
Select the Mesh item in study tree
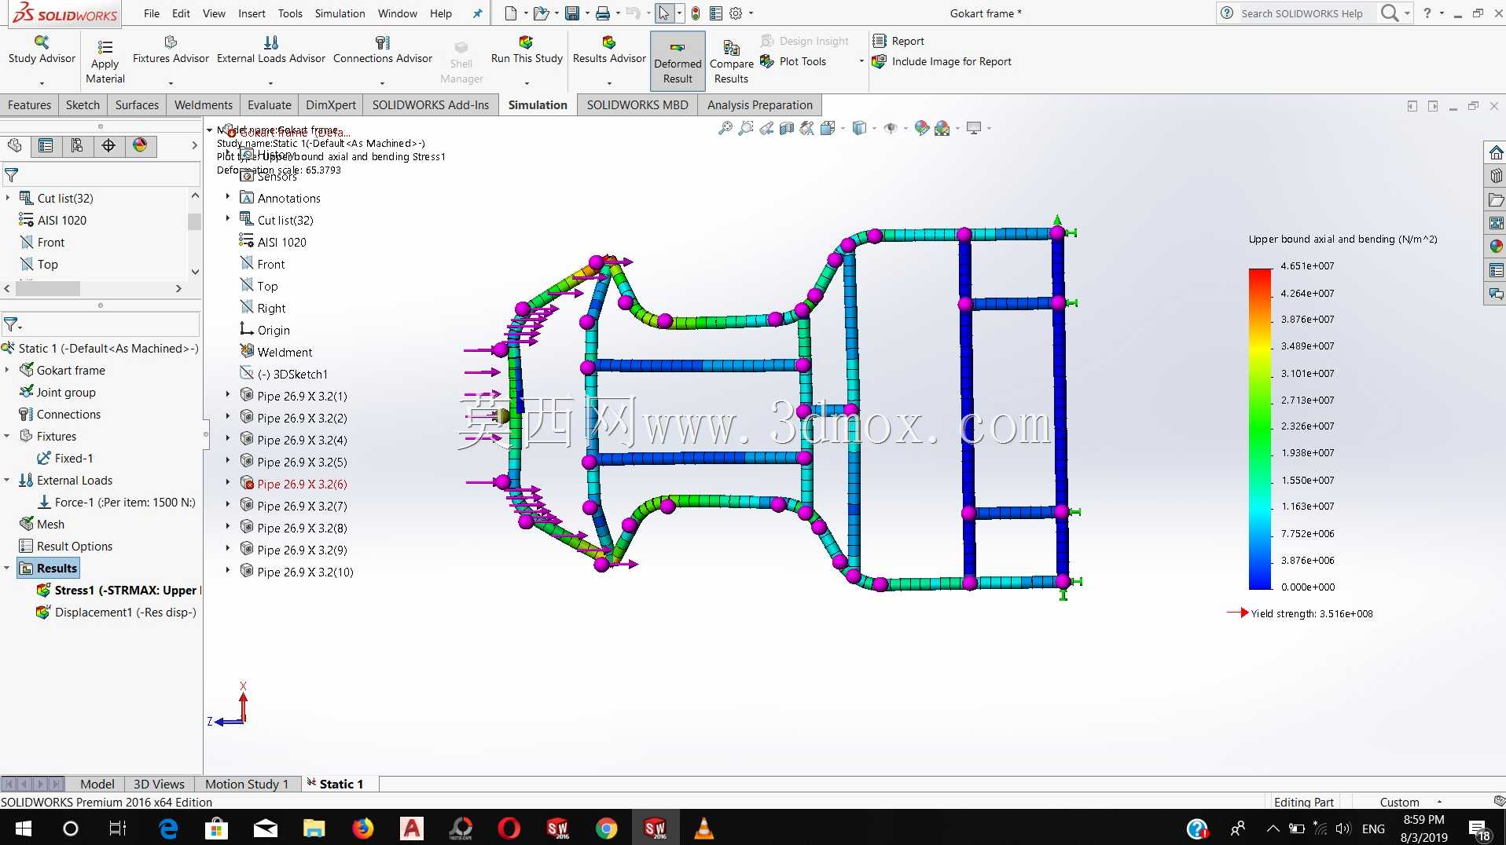(42, 525)
